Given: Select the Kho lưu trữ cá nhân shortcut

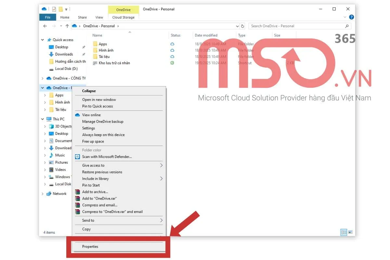Looking at the screenshot, I should point(114,63).
